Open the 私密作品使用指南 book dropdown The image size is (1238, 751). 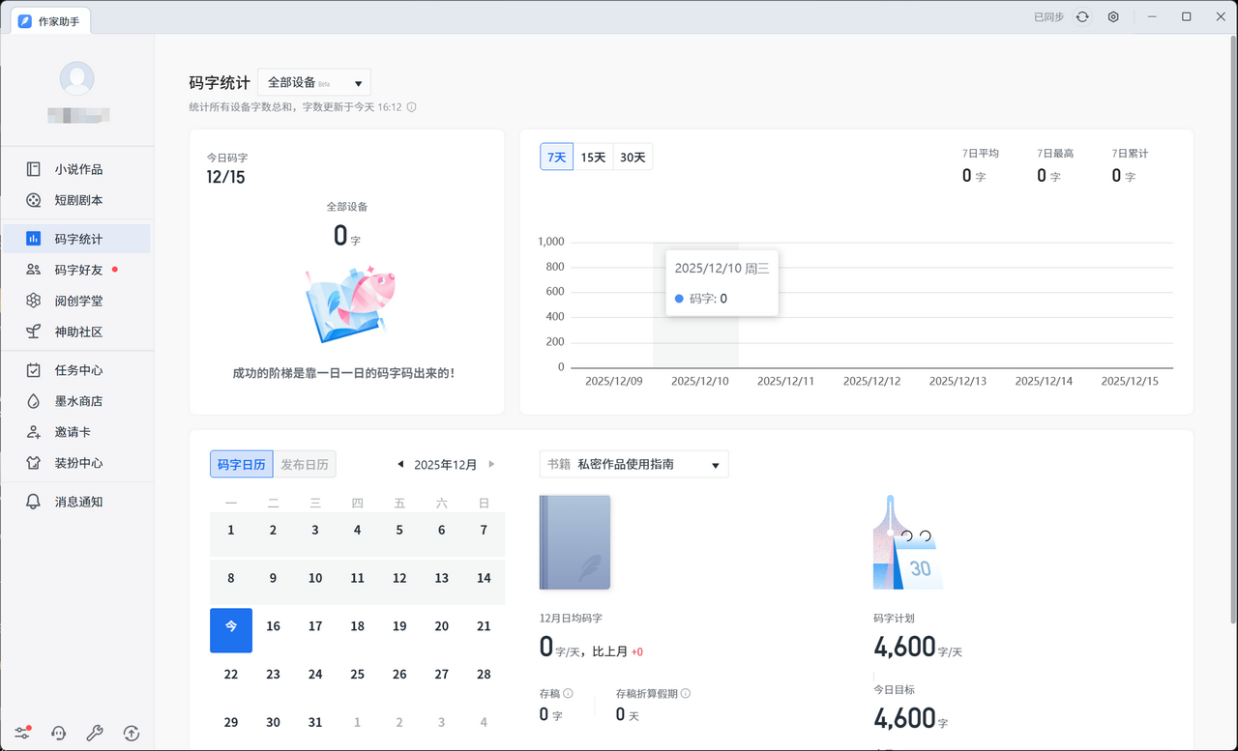[634, 464]
